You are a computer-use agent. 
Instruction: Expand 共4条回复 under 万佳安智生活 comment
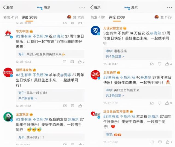pyautogui.click(x=115, y=56)
